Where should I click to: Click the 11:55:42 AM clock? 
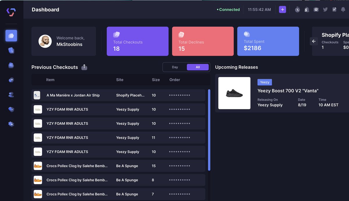[x=259, y=10]
